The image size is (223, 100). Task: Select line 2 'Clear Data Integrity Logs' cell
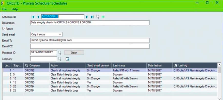68,74
